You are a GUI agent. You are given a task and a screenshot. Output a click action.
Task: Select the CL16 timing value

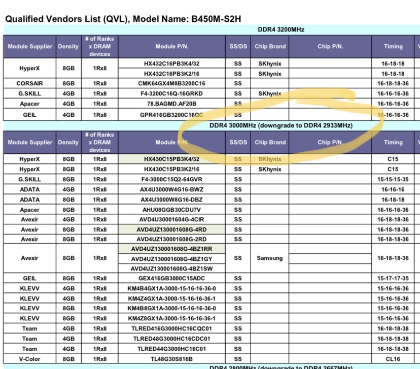pyautogui.click(x=393, y=359)
